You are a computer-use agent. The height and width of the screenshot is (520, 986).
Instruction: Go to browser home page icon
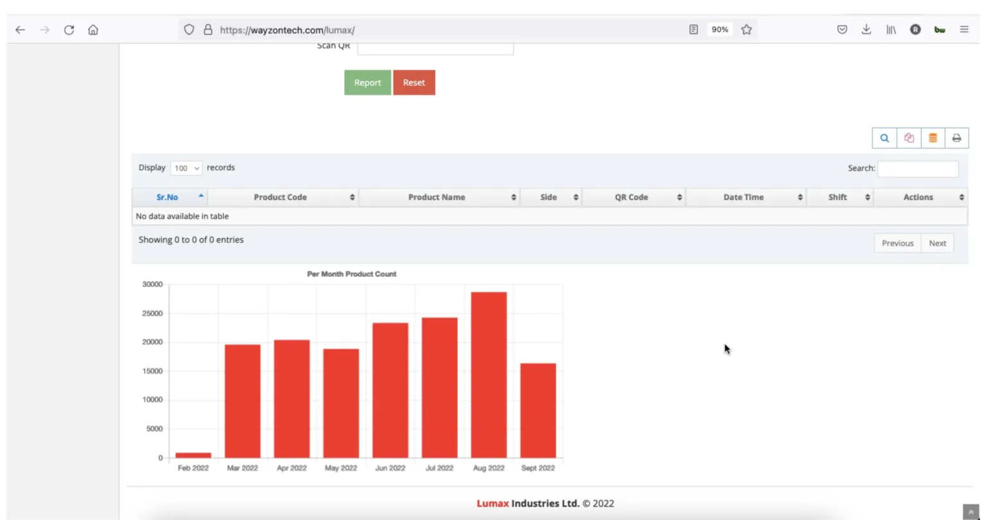pyautogui.click(x=93, y=29)
